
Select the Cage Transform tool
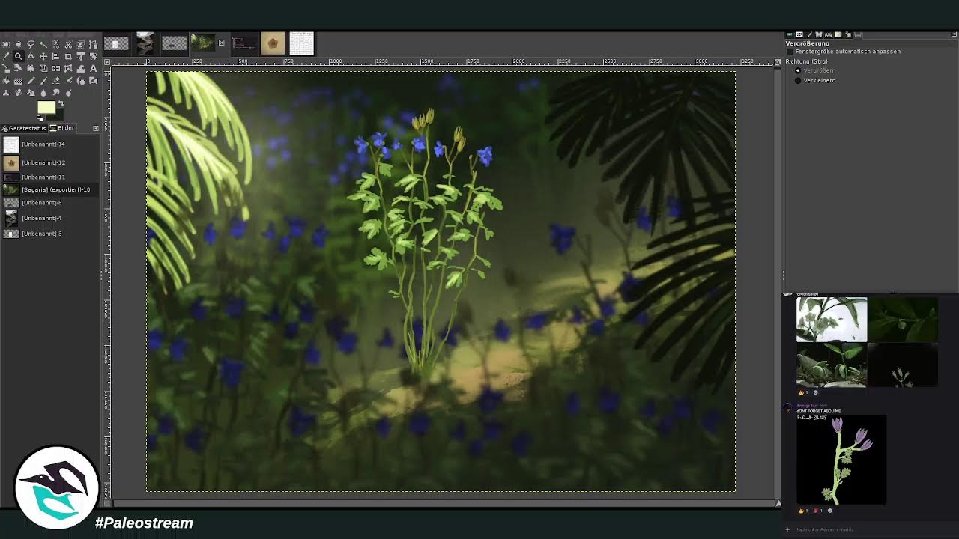click(x=68, y=68)
